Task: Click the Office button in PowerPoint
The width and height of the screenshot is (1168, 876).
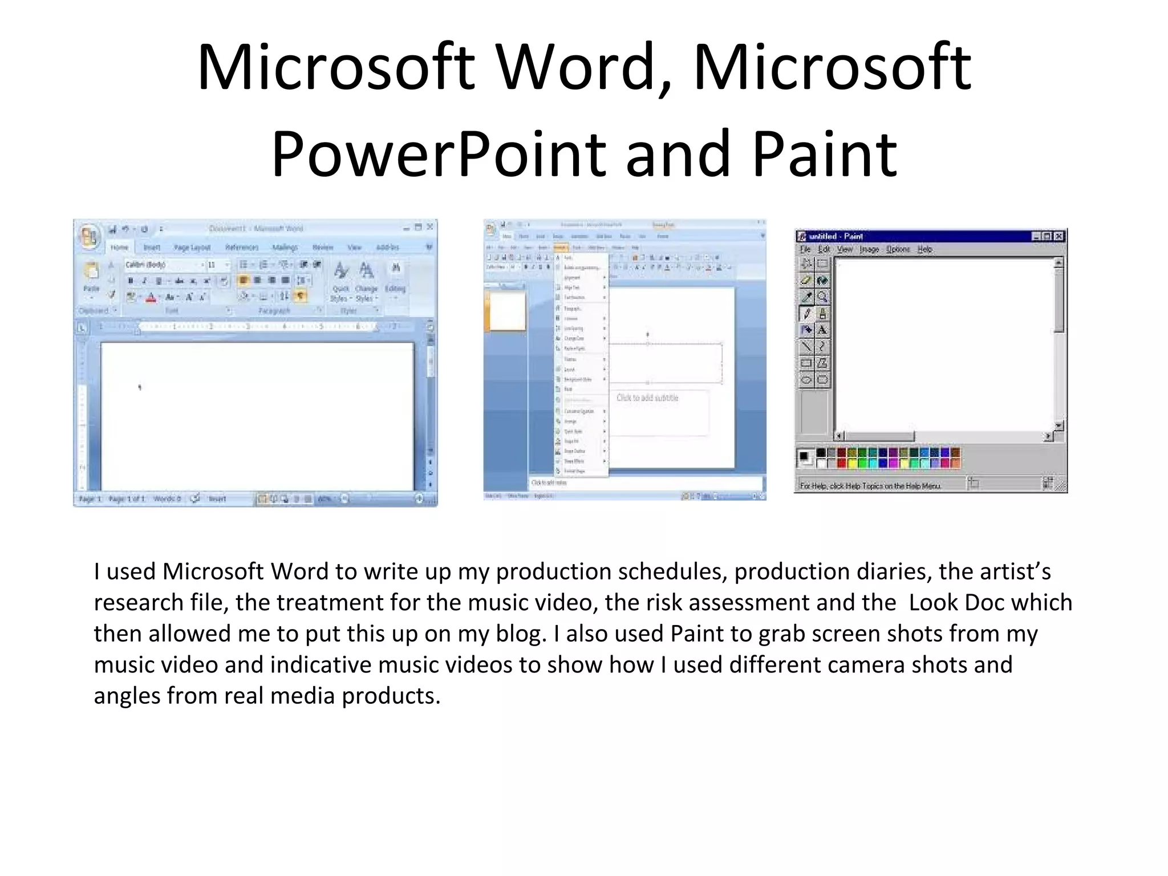Action: coord(490,229)
